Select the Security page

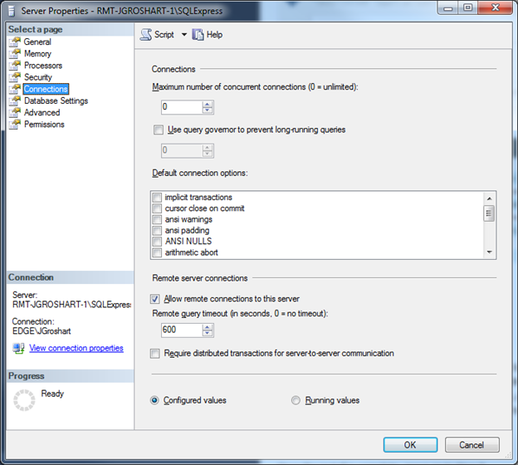coord(38,77)
